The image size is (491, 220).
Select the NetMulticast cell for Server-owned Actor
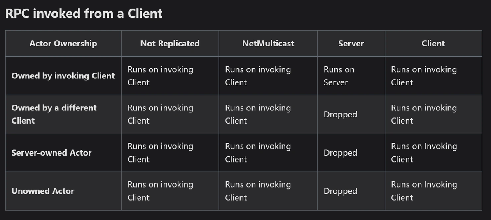coord(258,153)
